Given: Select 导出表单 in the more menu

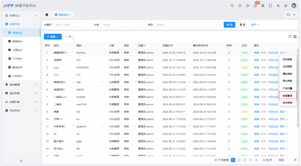Looking at the screenshot, I should pos(287,81).
